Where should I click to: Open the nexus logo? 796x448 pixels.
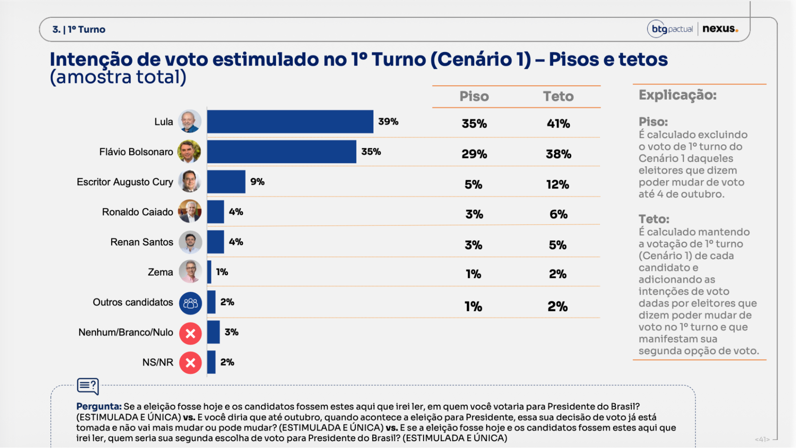[720, 29]
